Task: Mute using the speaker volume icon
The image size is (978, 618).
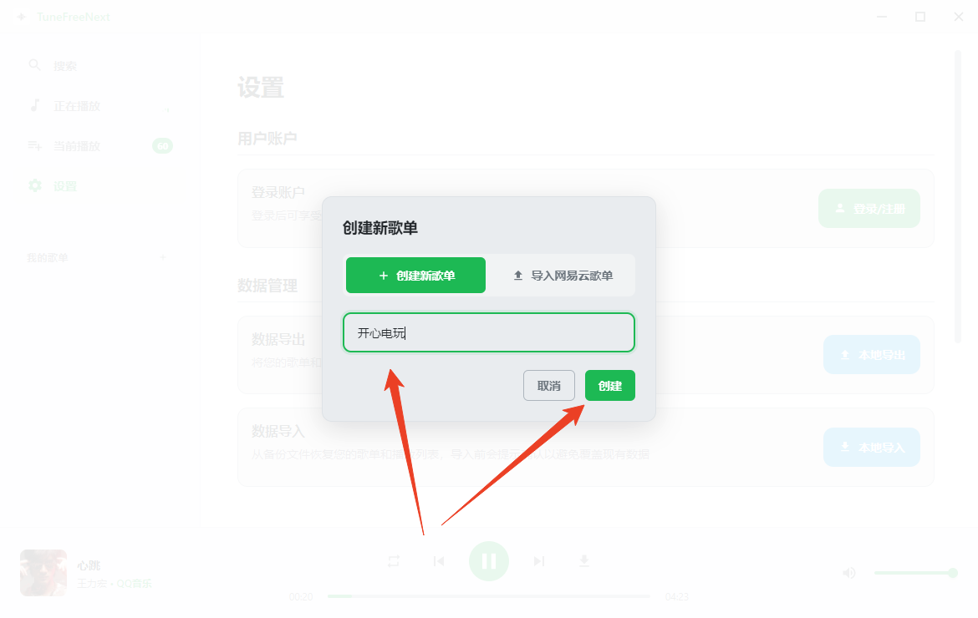Action: click(x=849, y=573)
